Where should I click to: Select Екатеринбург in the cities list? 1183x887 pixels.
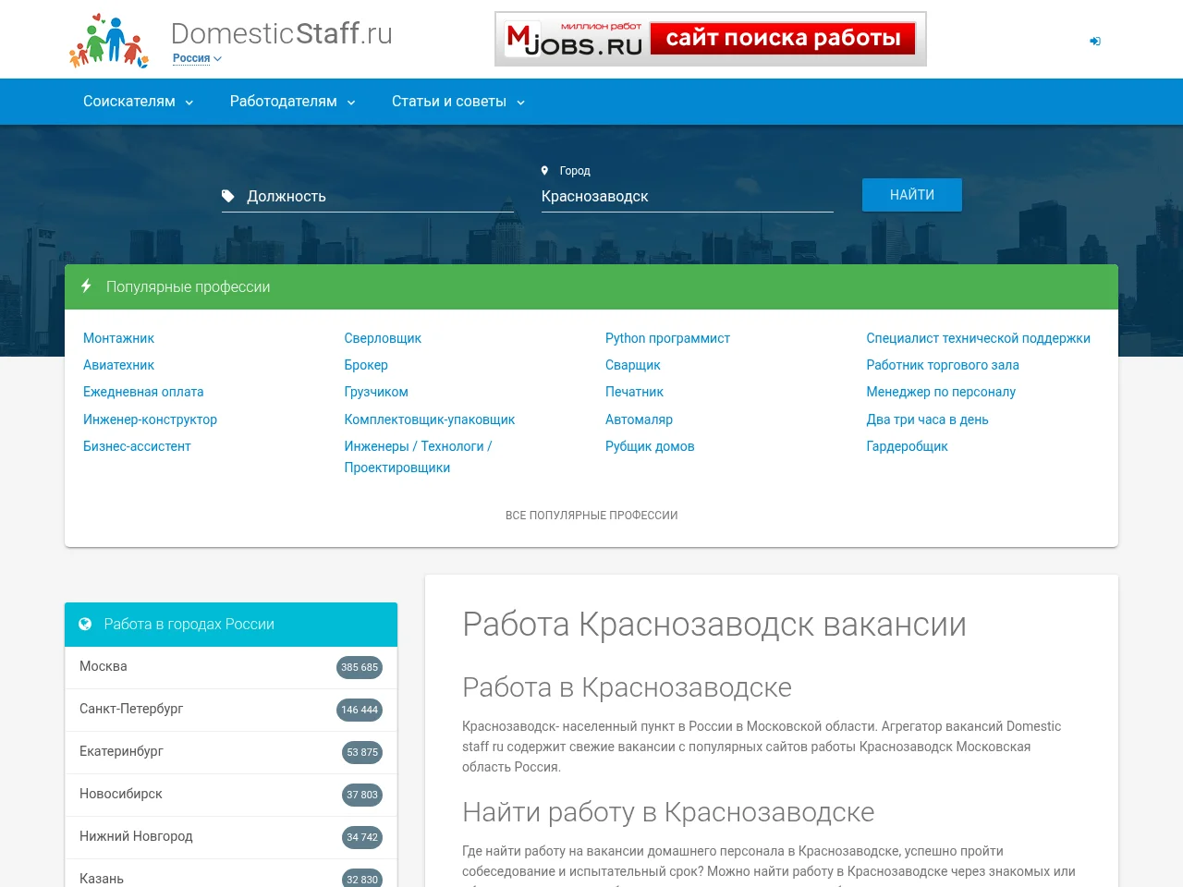coord(231,752)
